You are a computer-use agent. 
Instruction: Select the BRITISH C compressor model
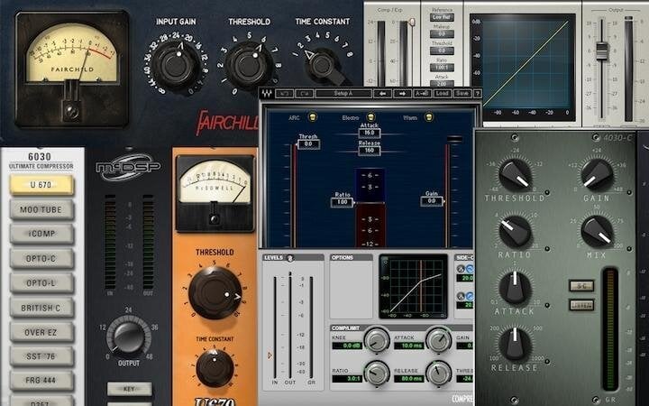[x=41, y=308]
